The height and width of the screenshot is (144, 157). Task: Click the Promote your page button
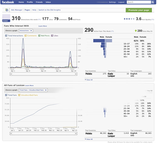click(139, 10)
